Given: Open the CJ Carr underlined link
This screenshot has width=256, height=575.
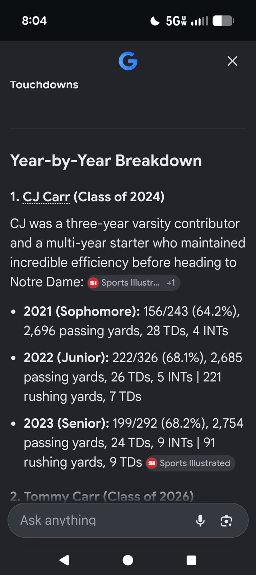Looking at the screenshot, I should tap(46, 197).
